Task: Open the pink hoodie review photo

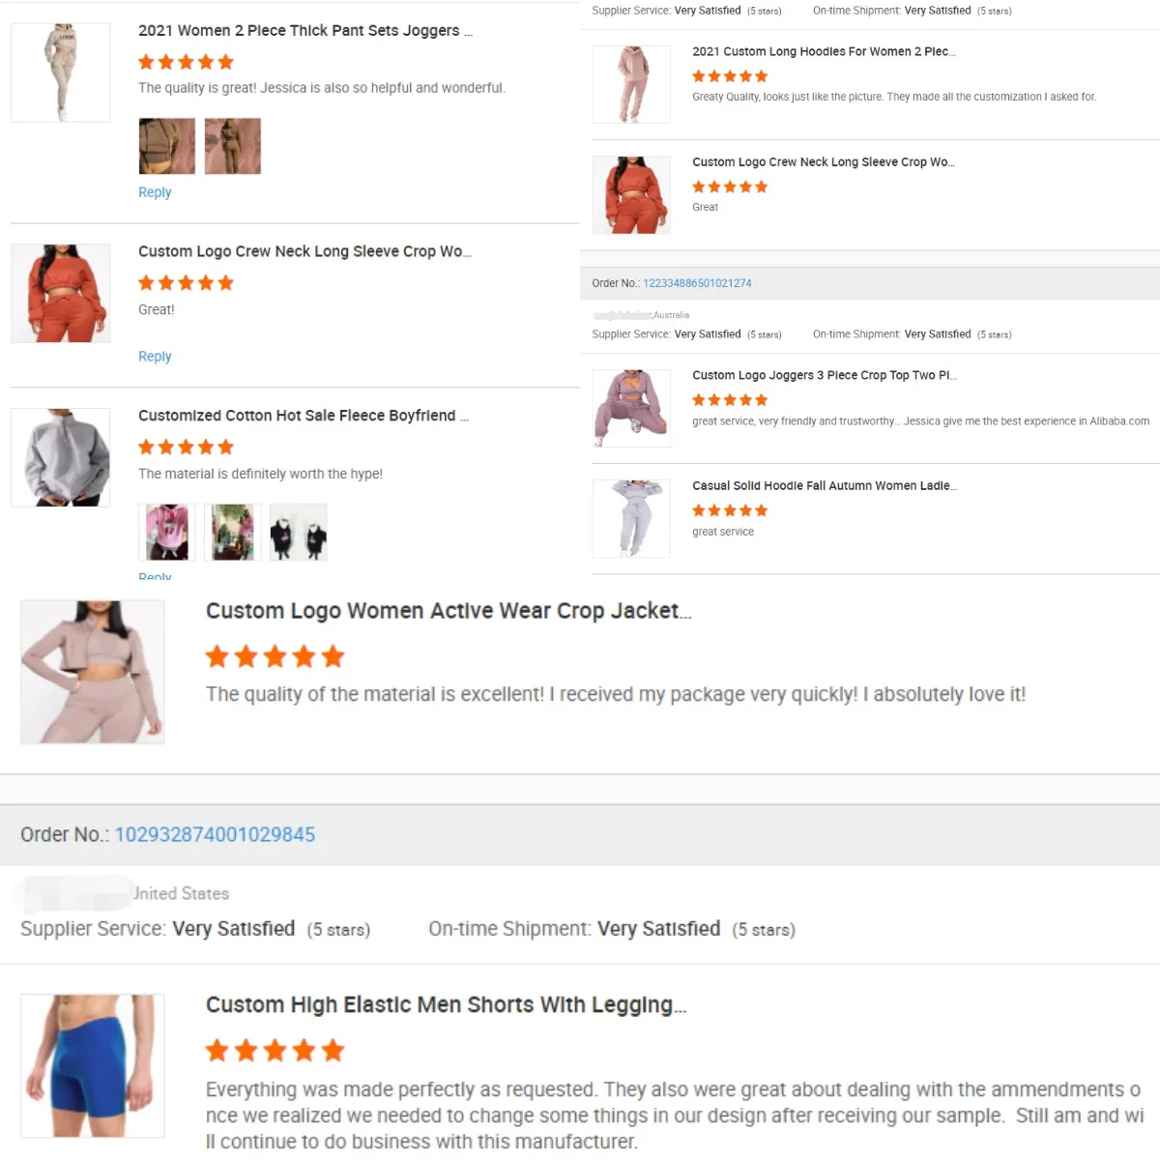Action: [167, 532]
